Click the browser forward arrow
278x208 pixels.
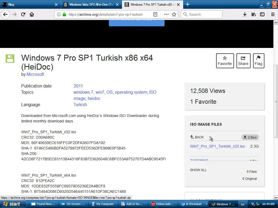coord(14,14)
